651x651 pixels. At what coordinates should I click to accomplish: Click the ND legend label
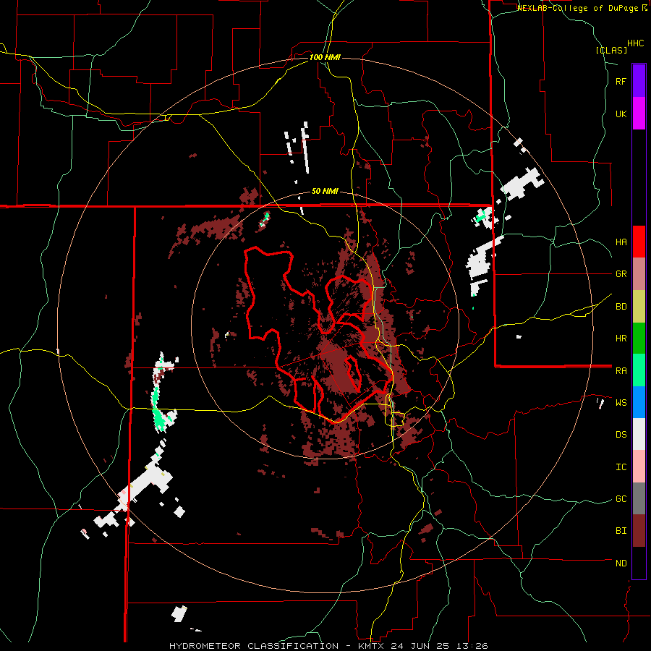[x=621, y=563]
